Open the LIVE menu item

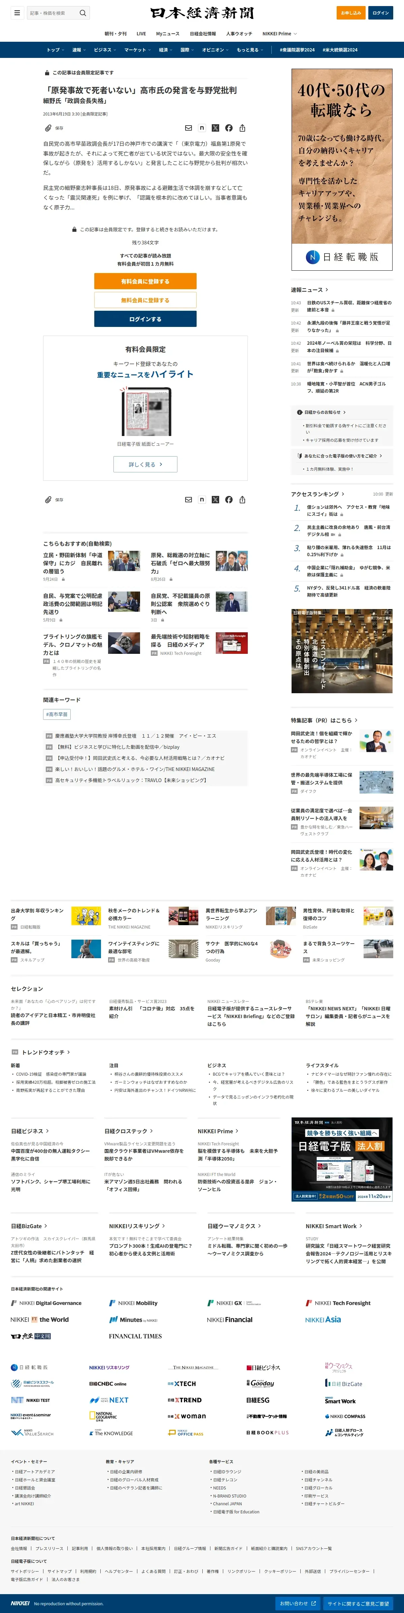pos(141,34)
